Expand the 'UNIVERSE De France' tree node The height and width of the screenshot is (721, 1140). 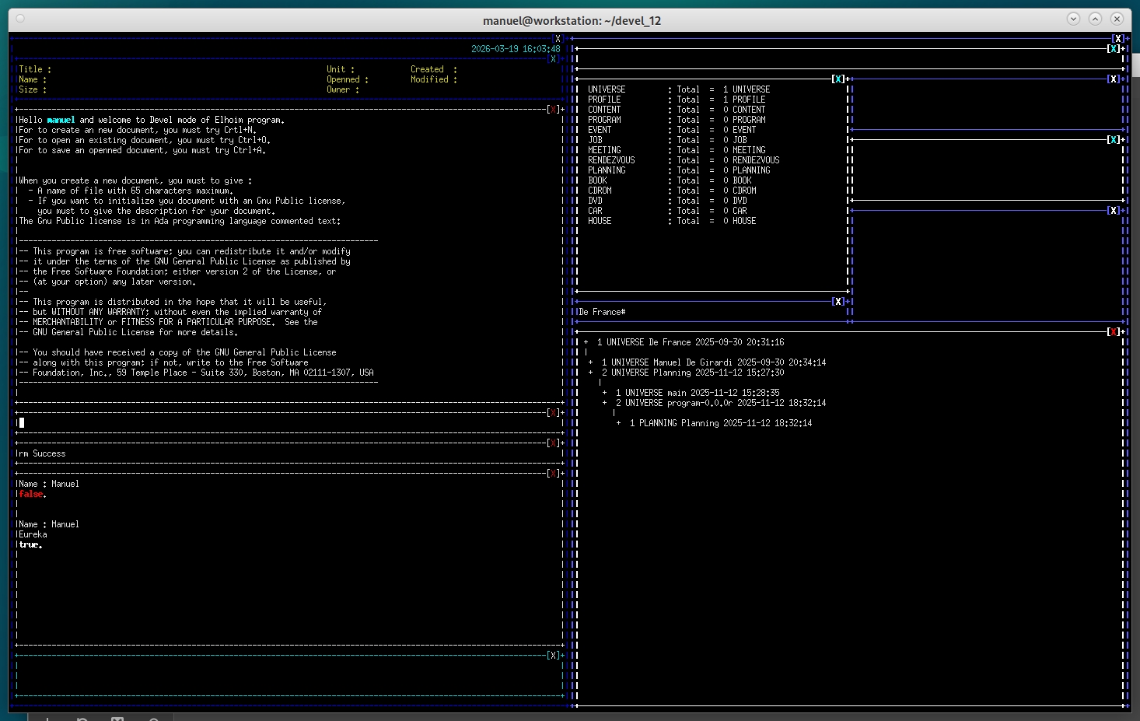click(x=586, y=342)
